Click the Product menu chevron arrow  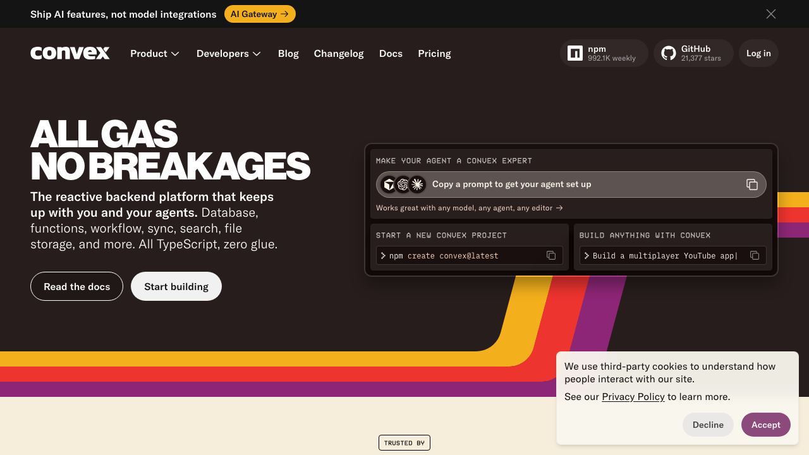point(175,54)
